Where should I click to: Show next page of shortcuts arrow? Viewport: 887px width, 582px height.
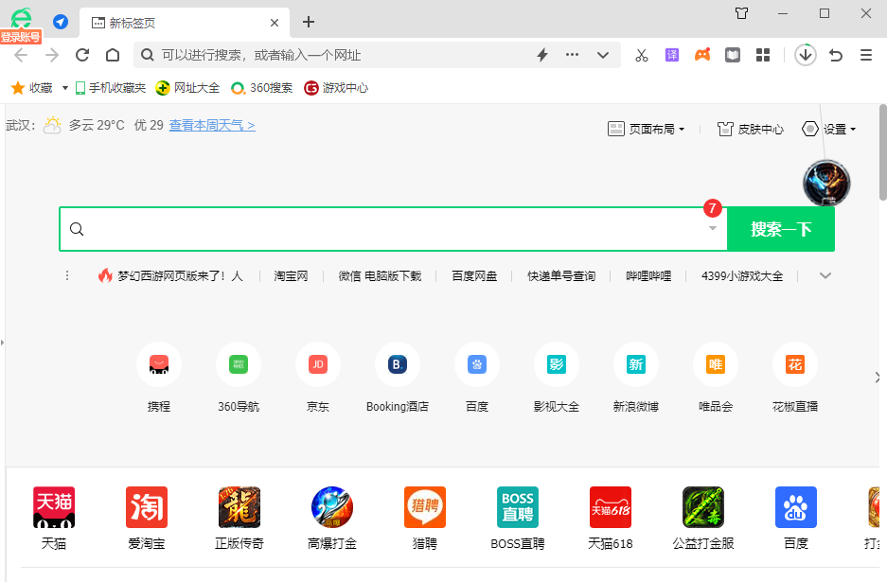[x=878, y=378]
